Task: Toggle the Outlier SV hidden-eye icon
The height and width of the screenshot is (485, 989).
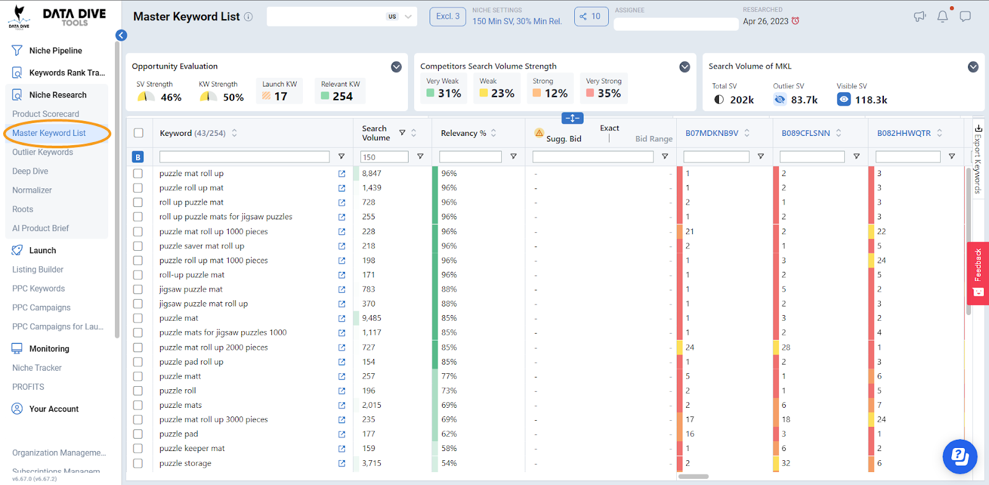Action: [780, 99]
